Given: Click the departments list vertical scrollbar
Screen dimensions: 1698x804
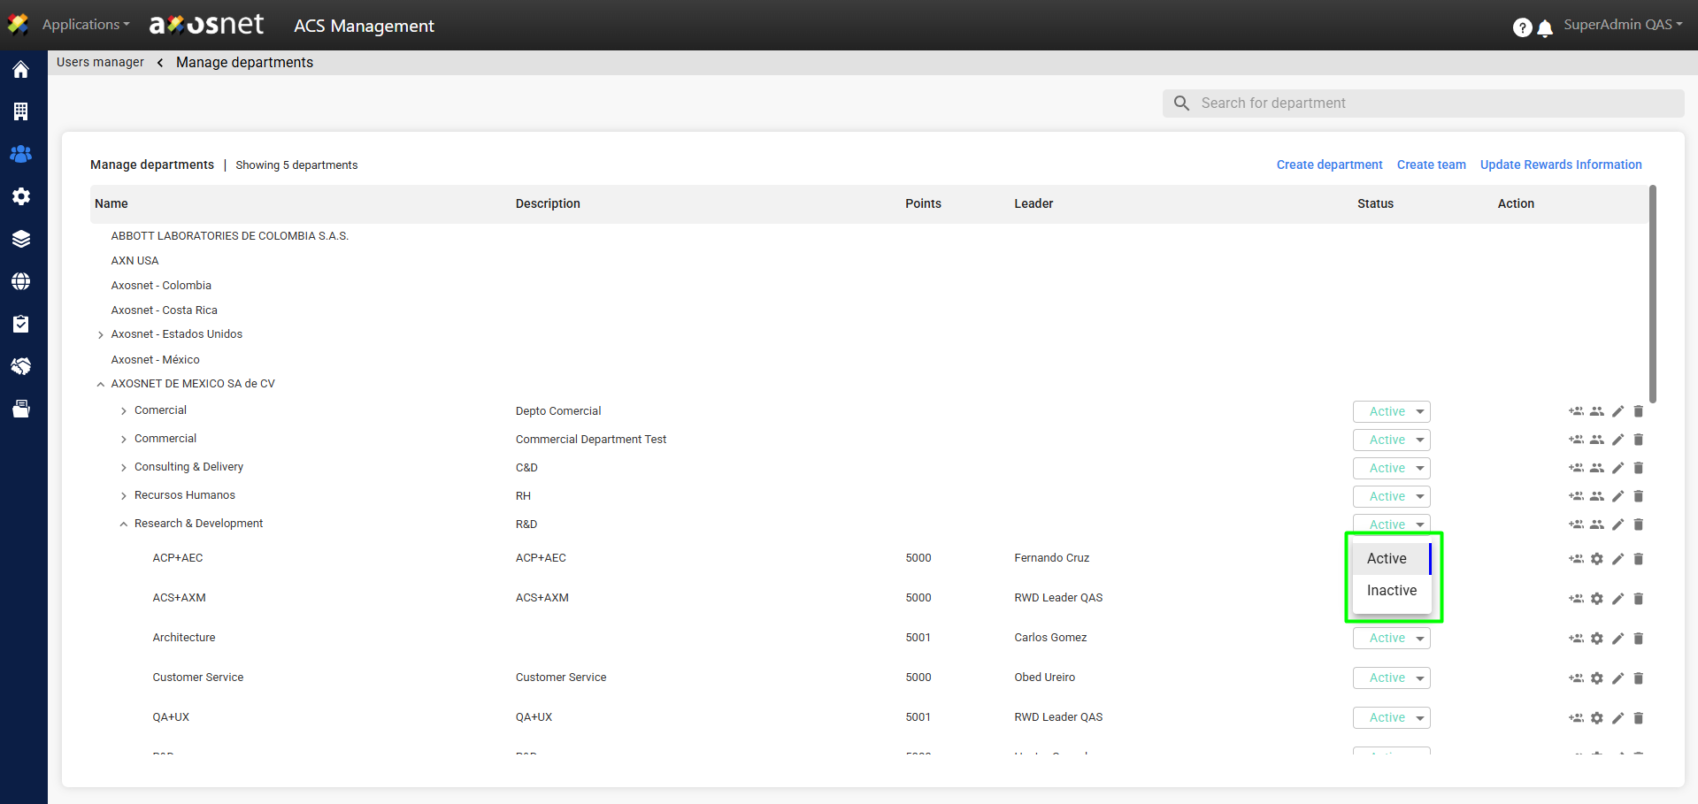Looking at the screenshot, I should tap(1653, 294).
